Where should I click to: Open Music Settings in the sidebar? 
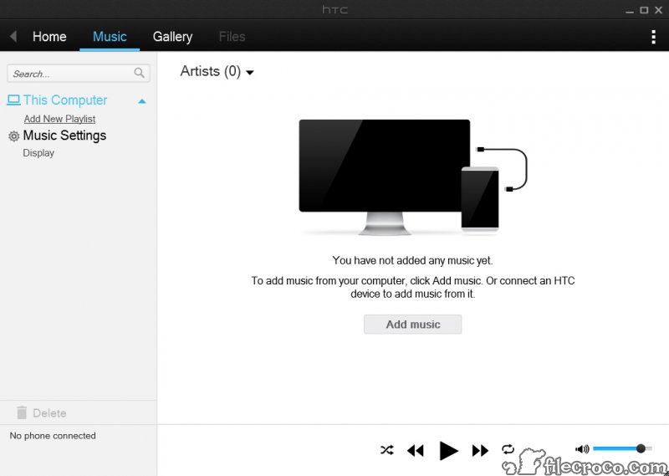pyautogui.click(x=64, y=136)
